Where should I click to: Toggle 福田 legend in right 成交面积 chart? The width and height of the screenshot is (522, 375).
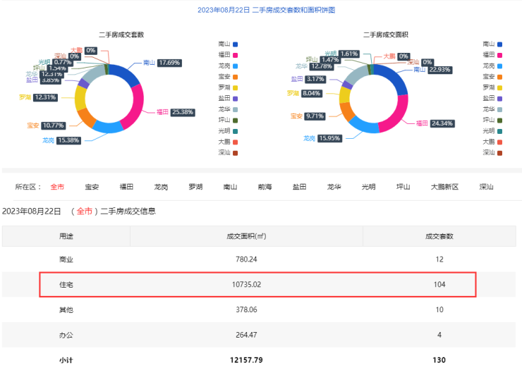[492, 54]
